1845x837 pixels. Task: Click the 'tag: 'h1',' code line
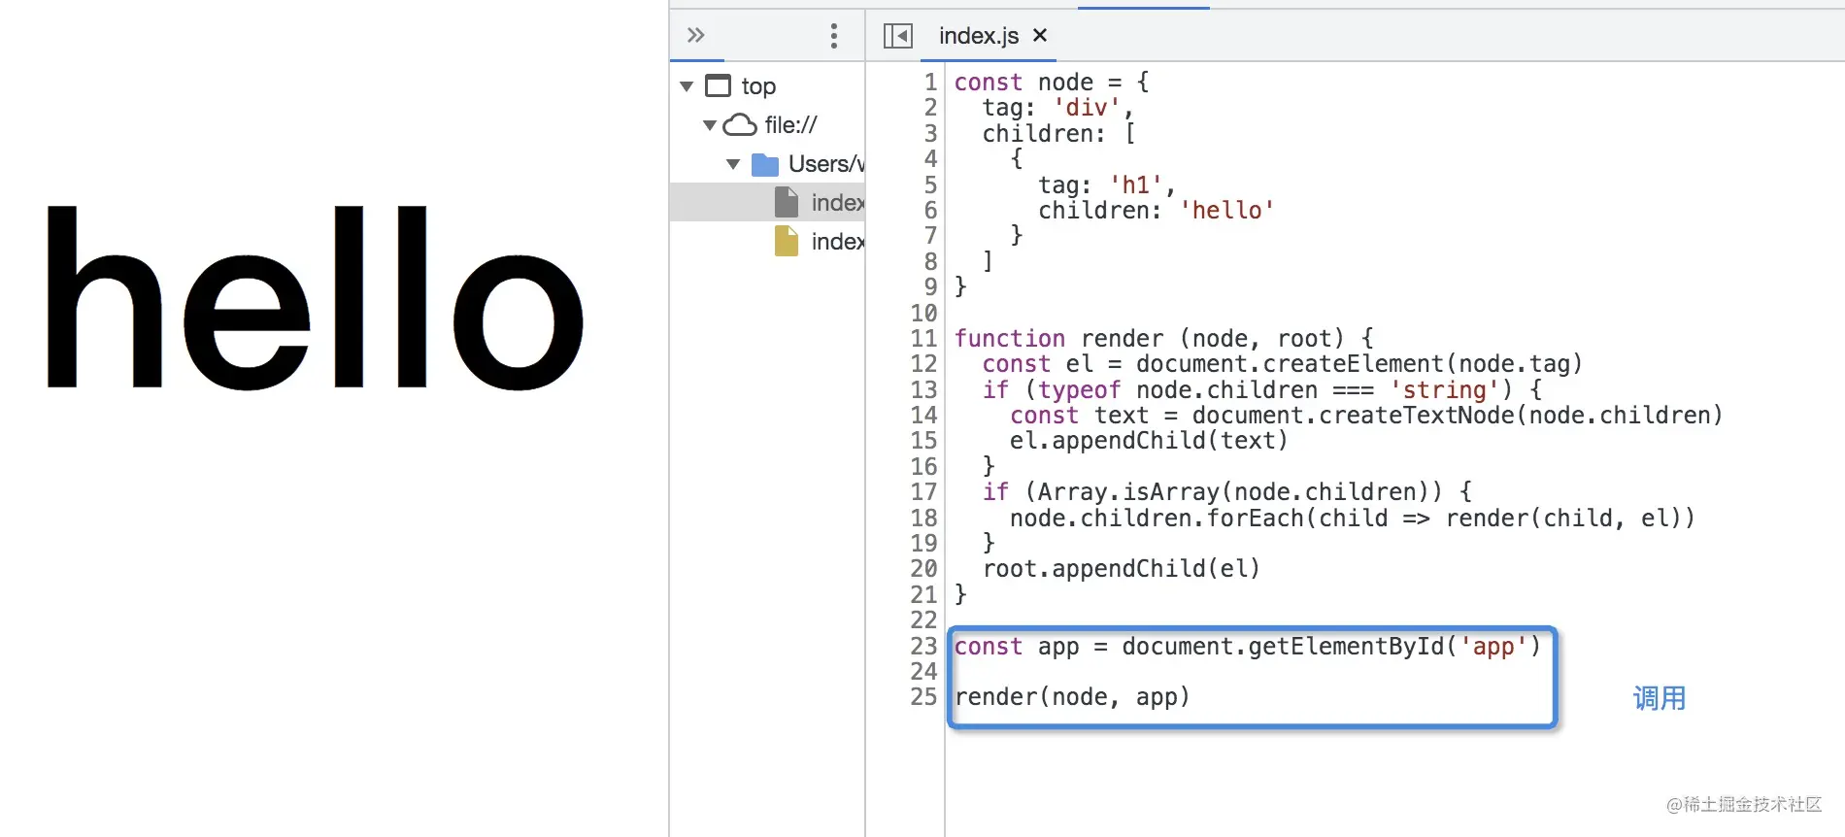coord(1107,185)
